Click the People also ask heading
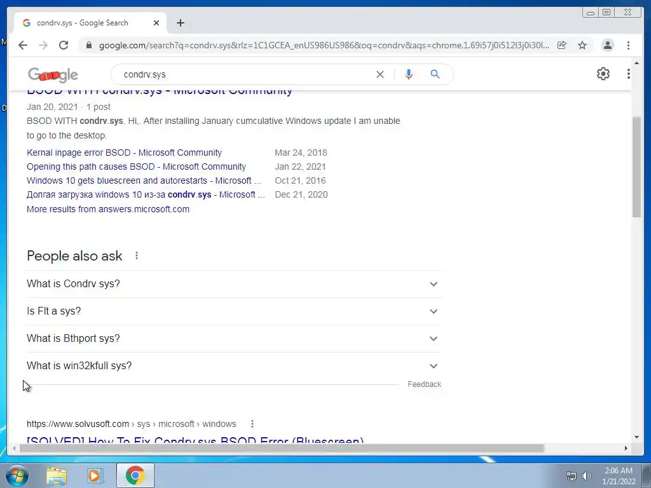Image resolution: width=651 pixels, height=488 pixels. coord(74,256)
